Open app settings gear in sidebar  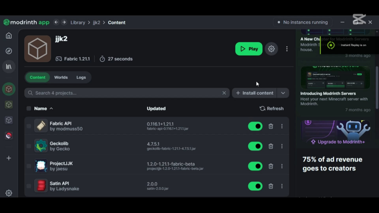(9, 193)
